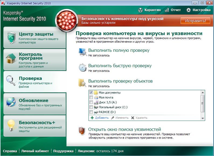Select the РАЗНОЕ (D:) row text

click(107, 112)
